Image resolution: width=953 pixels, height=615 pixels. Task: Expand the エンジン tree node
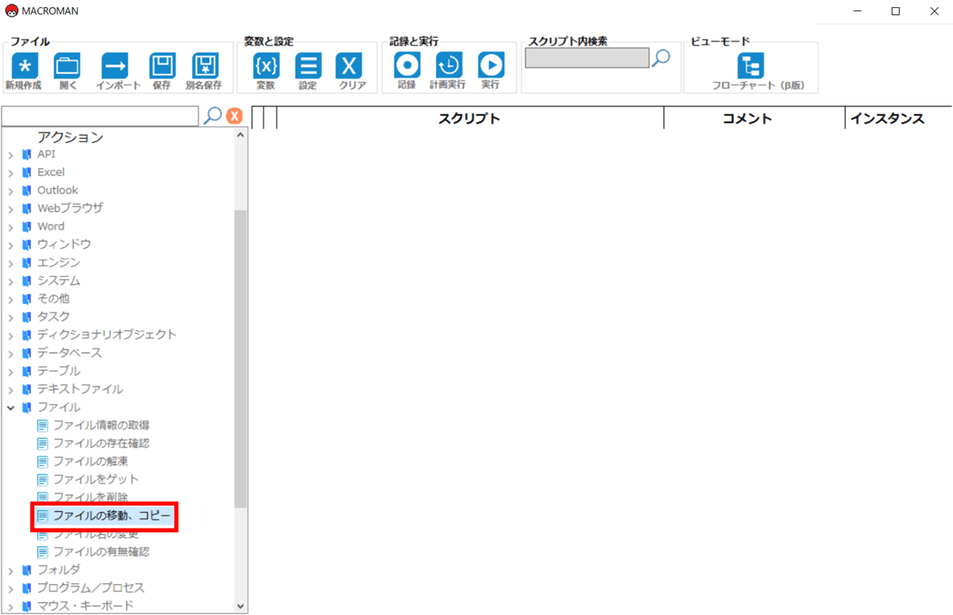pos(11,263)
